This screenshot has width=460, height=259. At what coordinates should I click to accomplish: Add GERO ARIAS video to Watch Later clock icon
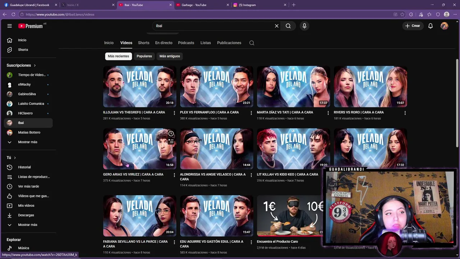pyautogui.click(x=171, y=134)
